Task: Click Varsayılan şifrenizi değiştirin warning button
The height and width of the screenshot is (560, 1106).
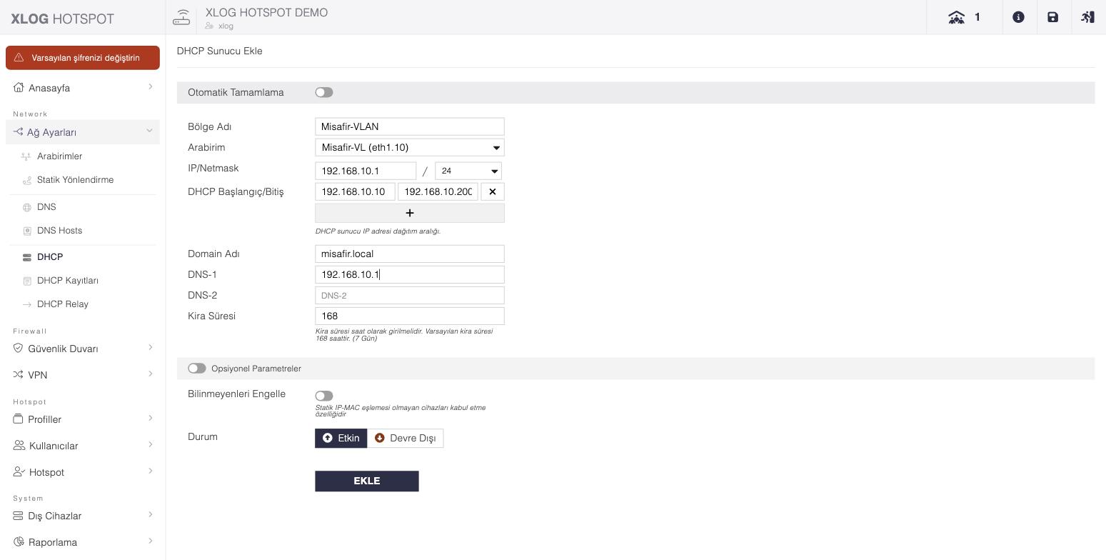Action: pos(83,58)
